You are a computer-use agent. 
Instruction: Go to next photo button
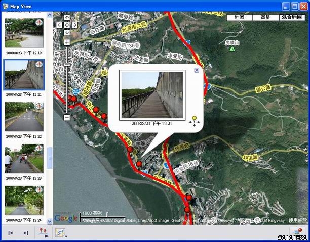[x=26, y=233]
